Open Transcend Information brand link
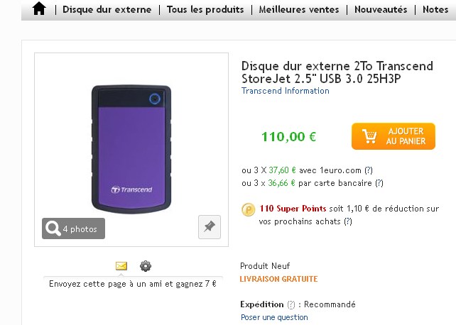The width and height of the screenshot is (456, 325). tap(286, 91)
